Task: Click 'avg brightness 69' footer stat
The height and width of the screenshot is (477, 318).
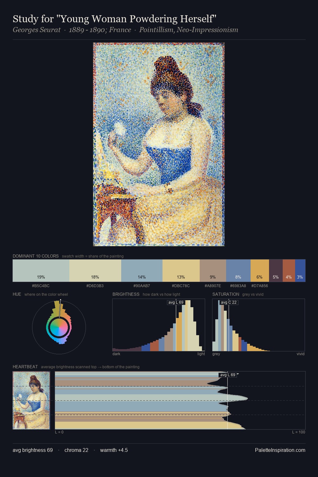Action: click(x=33, y=450)
